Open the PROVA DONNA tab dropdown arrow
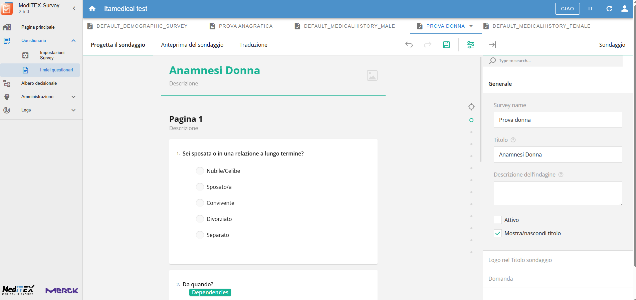Screen dimensions: 636x300 [471, 26]
